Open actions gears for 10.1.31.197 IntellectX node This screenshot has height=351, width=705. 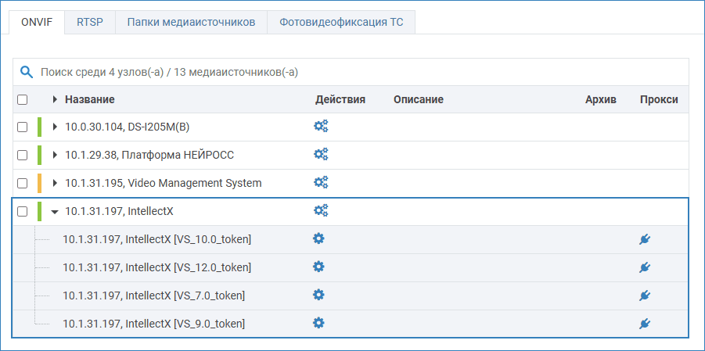(x=321, y=210)
